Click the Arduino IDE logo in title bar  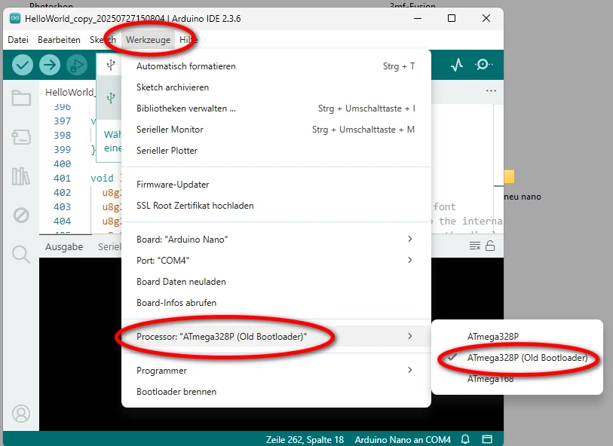[x=15, y=18]
